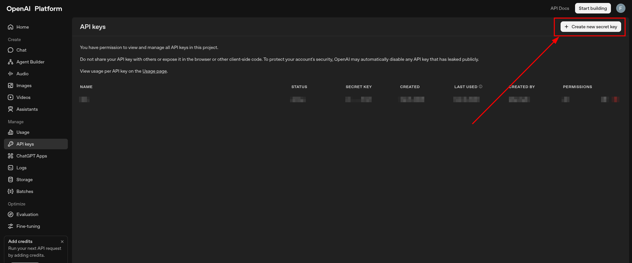Image resolution: width=632 pixels, height=263 pixels.
Task: Open the Audio waveform icon
Action: click(x=11, y=74)
